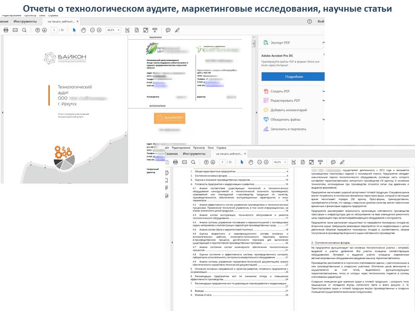Click email envelope icon in back window
This screenshot has height=311, width=415.
pos(15,30)
